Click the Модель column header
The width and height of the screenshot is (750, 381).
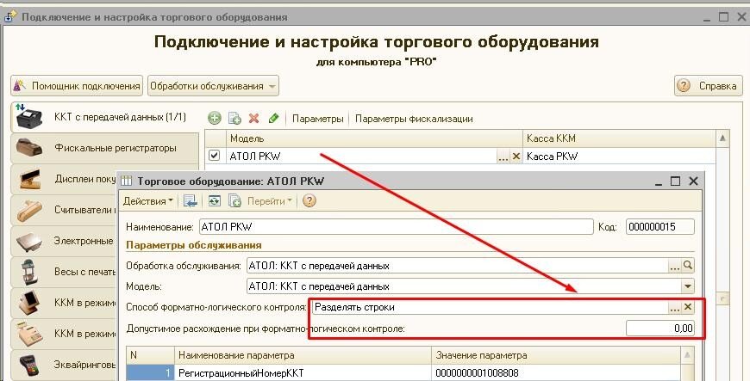(374, 138)
